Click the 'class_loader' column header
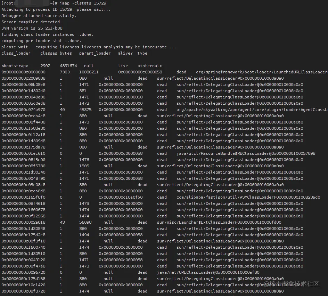Viewport: 328px width, 296px height. pyautogui.click(x=16, y=53)
